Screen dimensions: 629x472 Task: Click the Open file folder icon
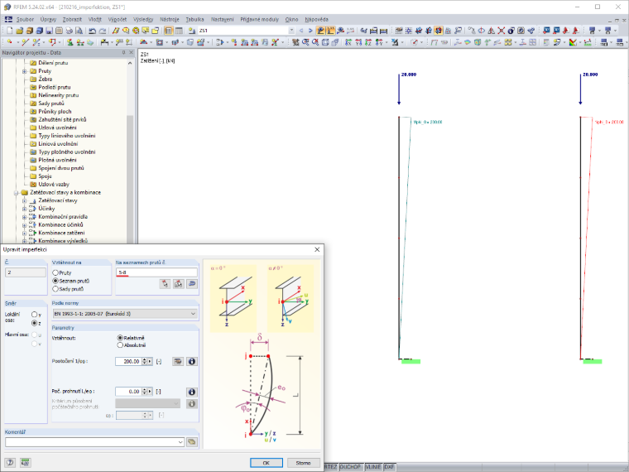click(19, 31)
